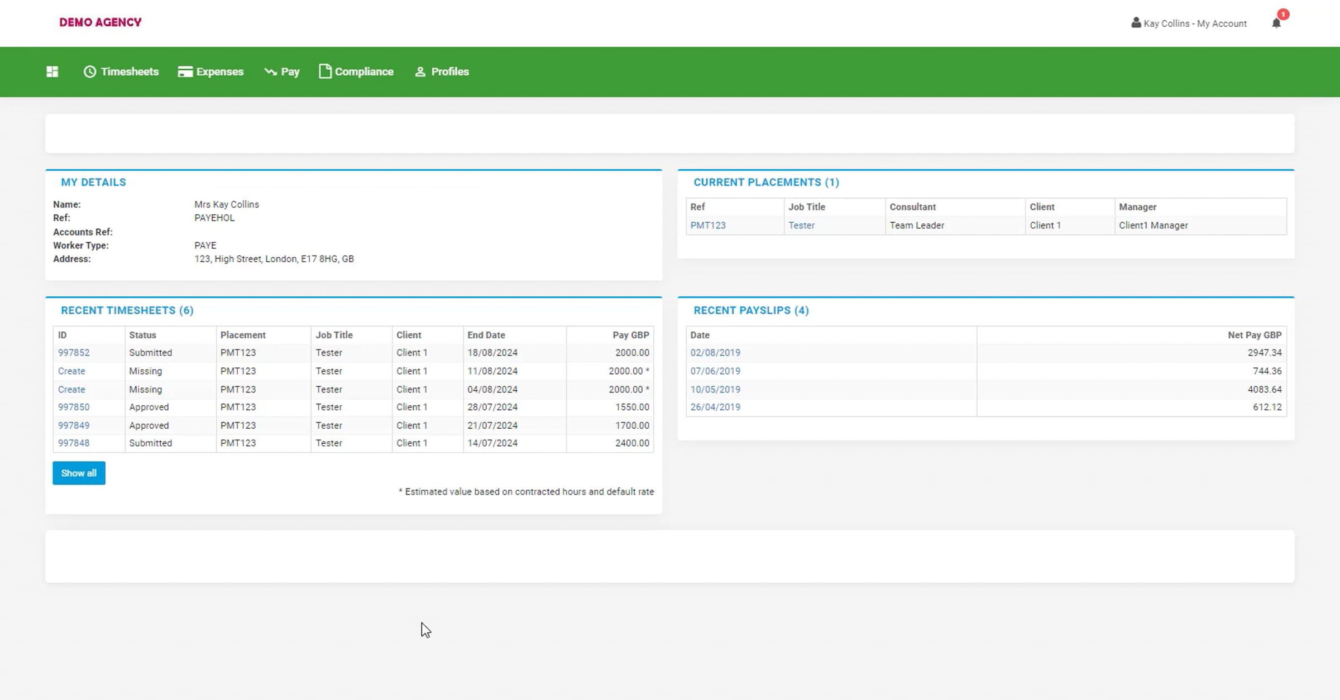Open Kay Collins - My Account

pyautogui.click(x=1196, y=23)
